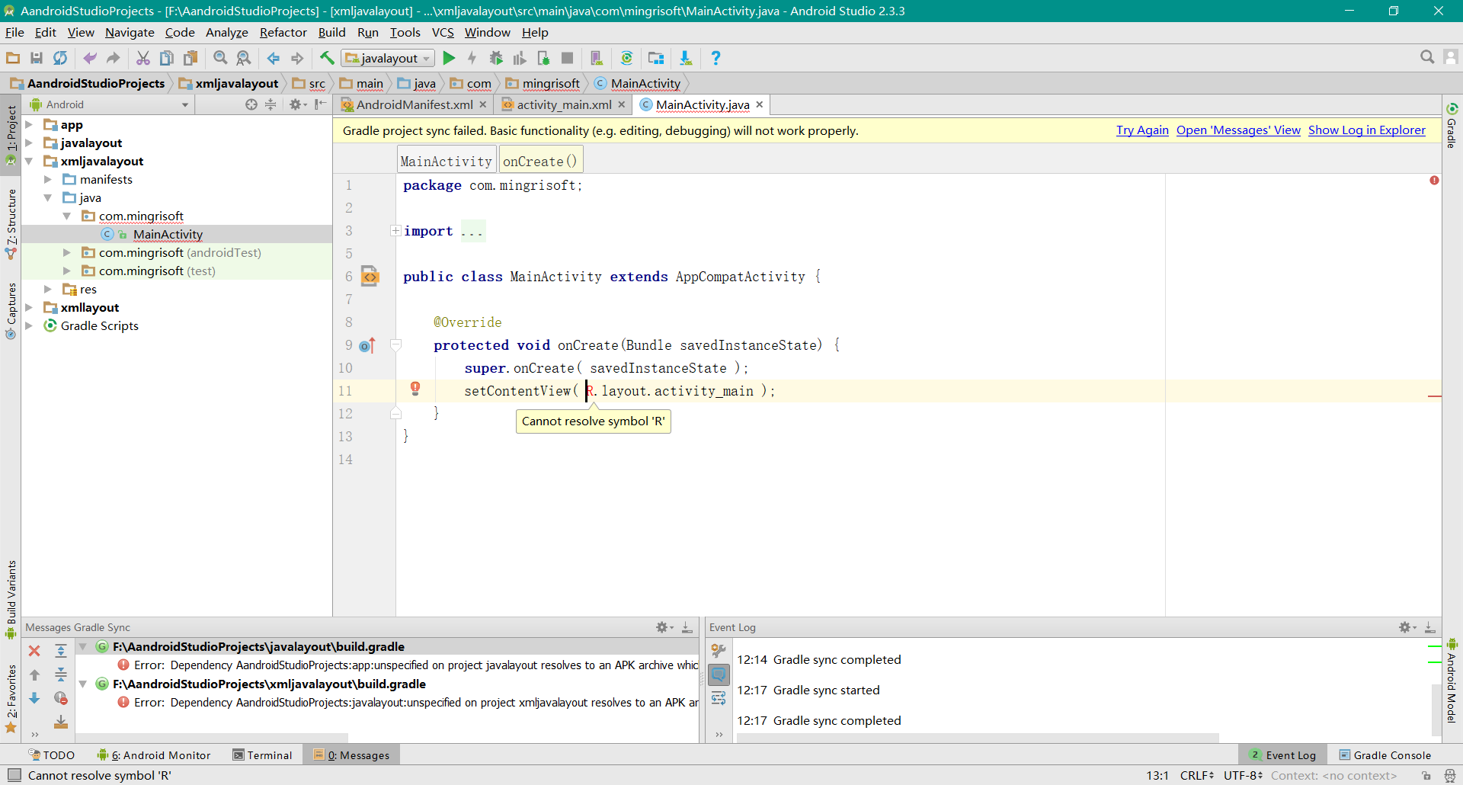
Task: Click Collapse All icon in Project panel
Action: click(x=271, y=104)
